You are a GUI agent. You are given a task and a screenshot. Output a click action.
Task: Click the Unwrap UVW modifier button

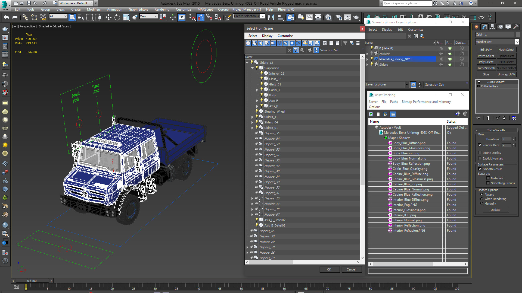click(506, 74)
